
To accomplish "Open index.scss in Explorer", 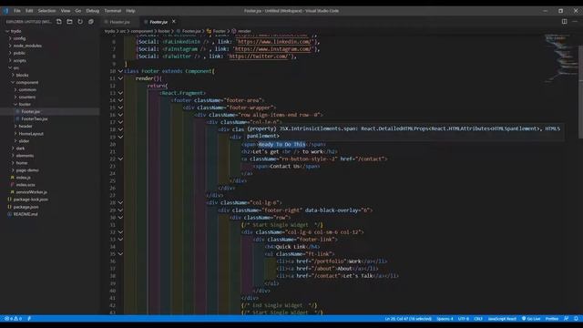I will 26,185.
